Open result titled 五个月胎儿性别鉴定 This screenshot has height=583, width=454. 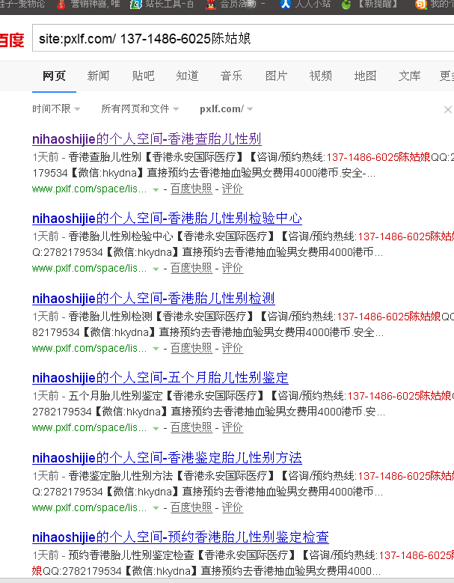point(160,378)
